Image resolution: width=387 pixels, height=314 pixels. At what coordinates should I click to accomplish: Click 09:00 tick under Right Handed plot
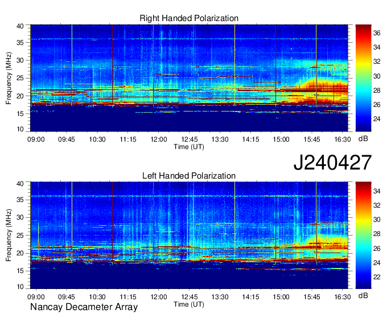click(x=36, y=139)
